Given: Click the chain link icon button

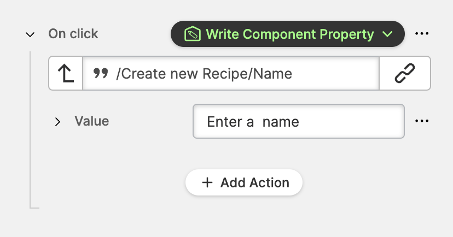Looking at the screenshot, I should (x=405, y=73).
